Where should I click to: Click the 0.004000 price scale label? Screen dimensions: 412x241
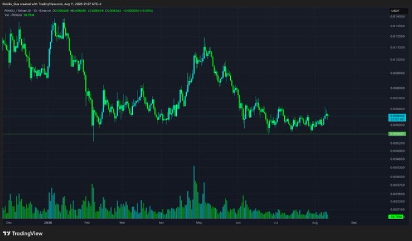tap(397, 177)
